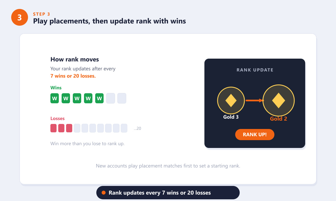Click the last empty win slot
The height and width of the screenshot is (201, 336).
click(x=122, y=98)
